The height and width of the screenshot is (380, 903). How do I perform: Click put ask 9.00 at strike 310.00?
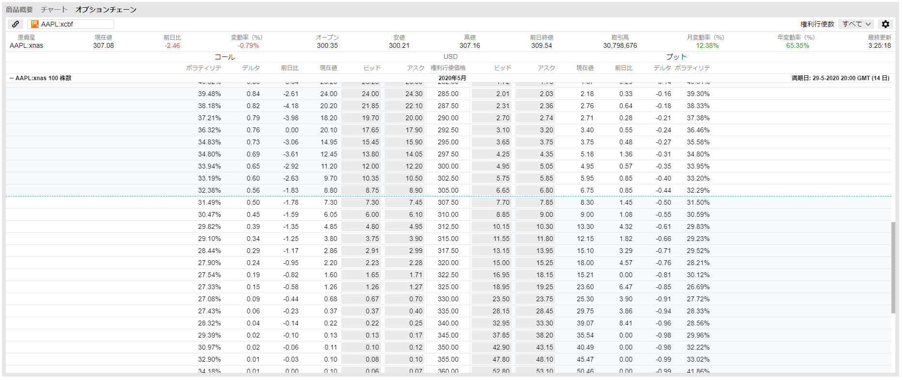pos(535,215)
